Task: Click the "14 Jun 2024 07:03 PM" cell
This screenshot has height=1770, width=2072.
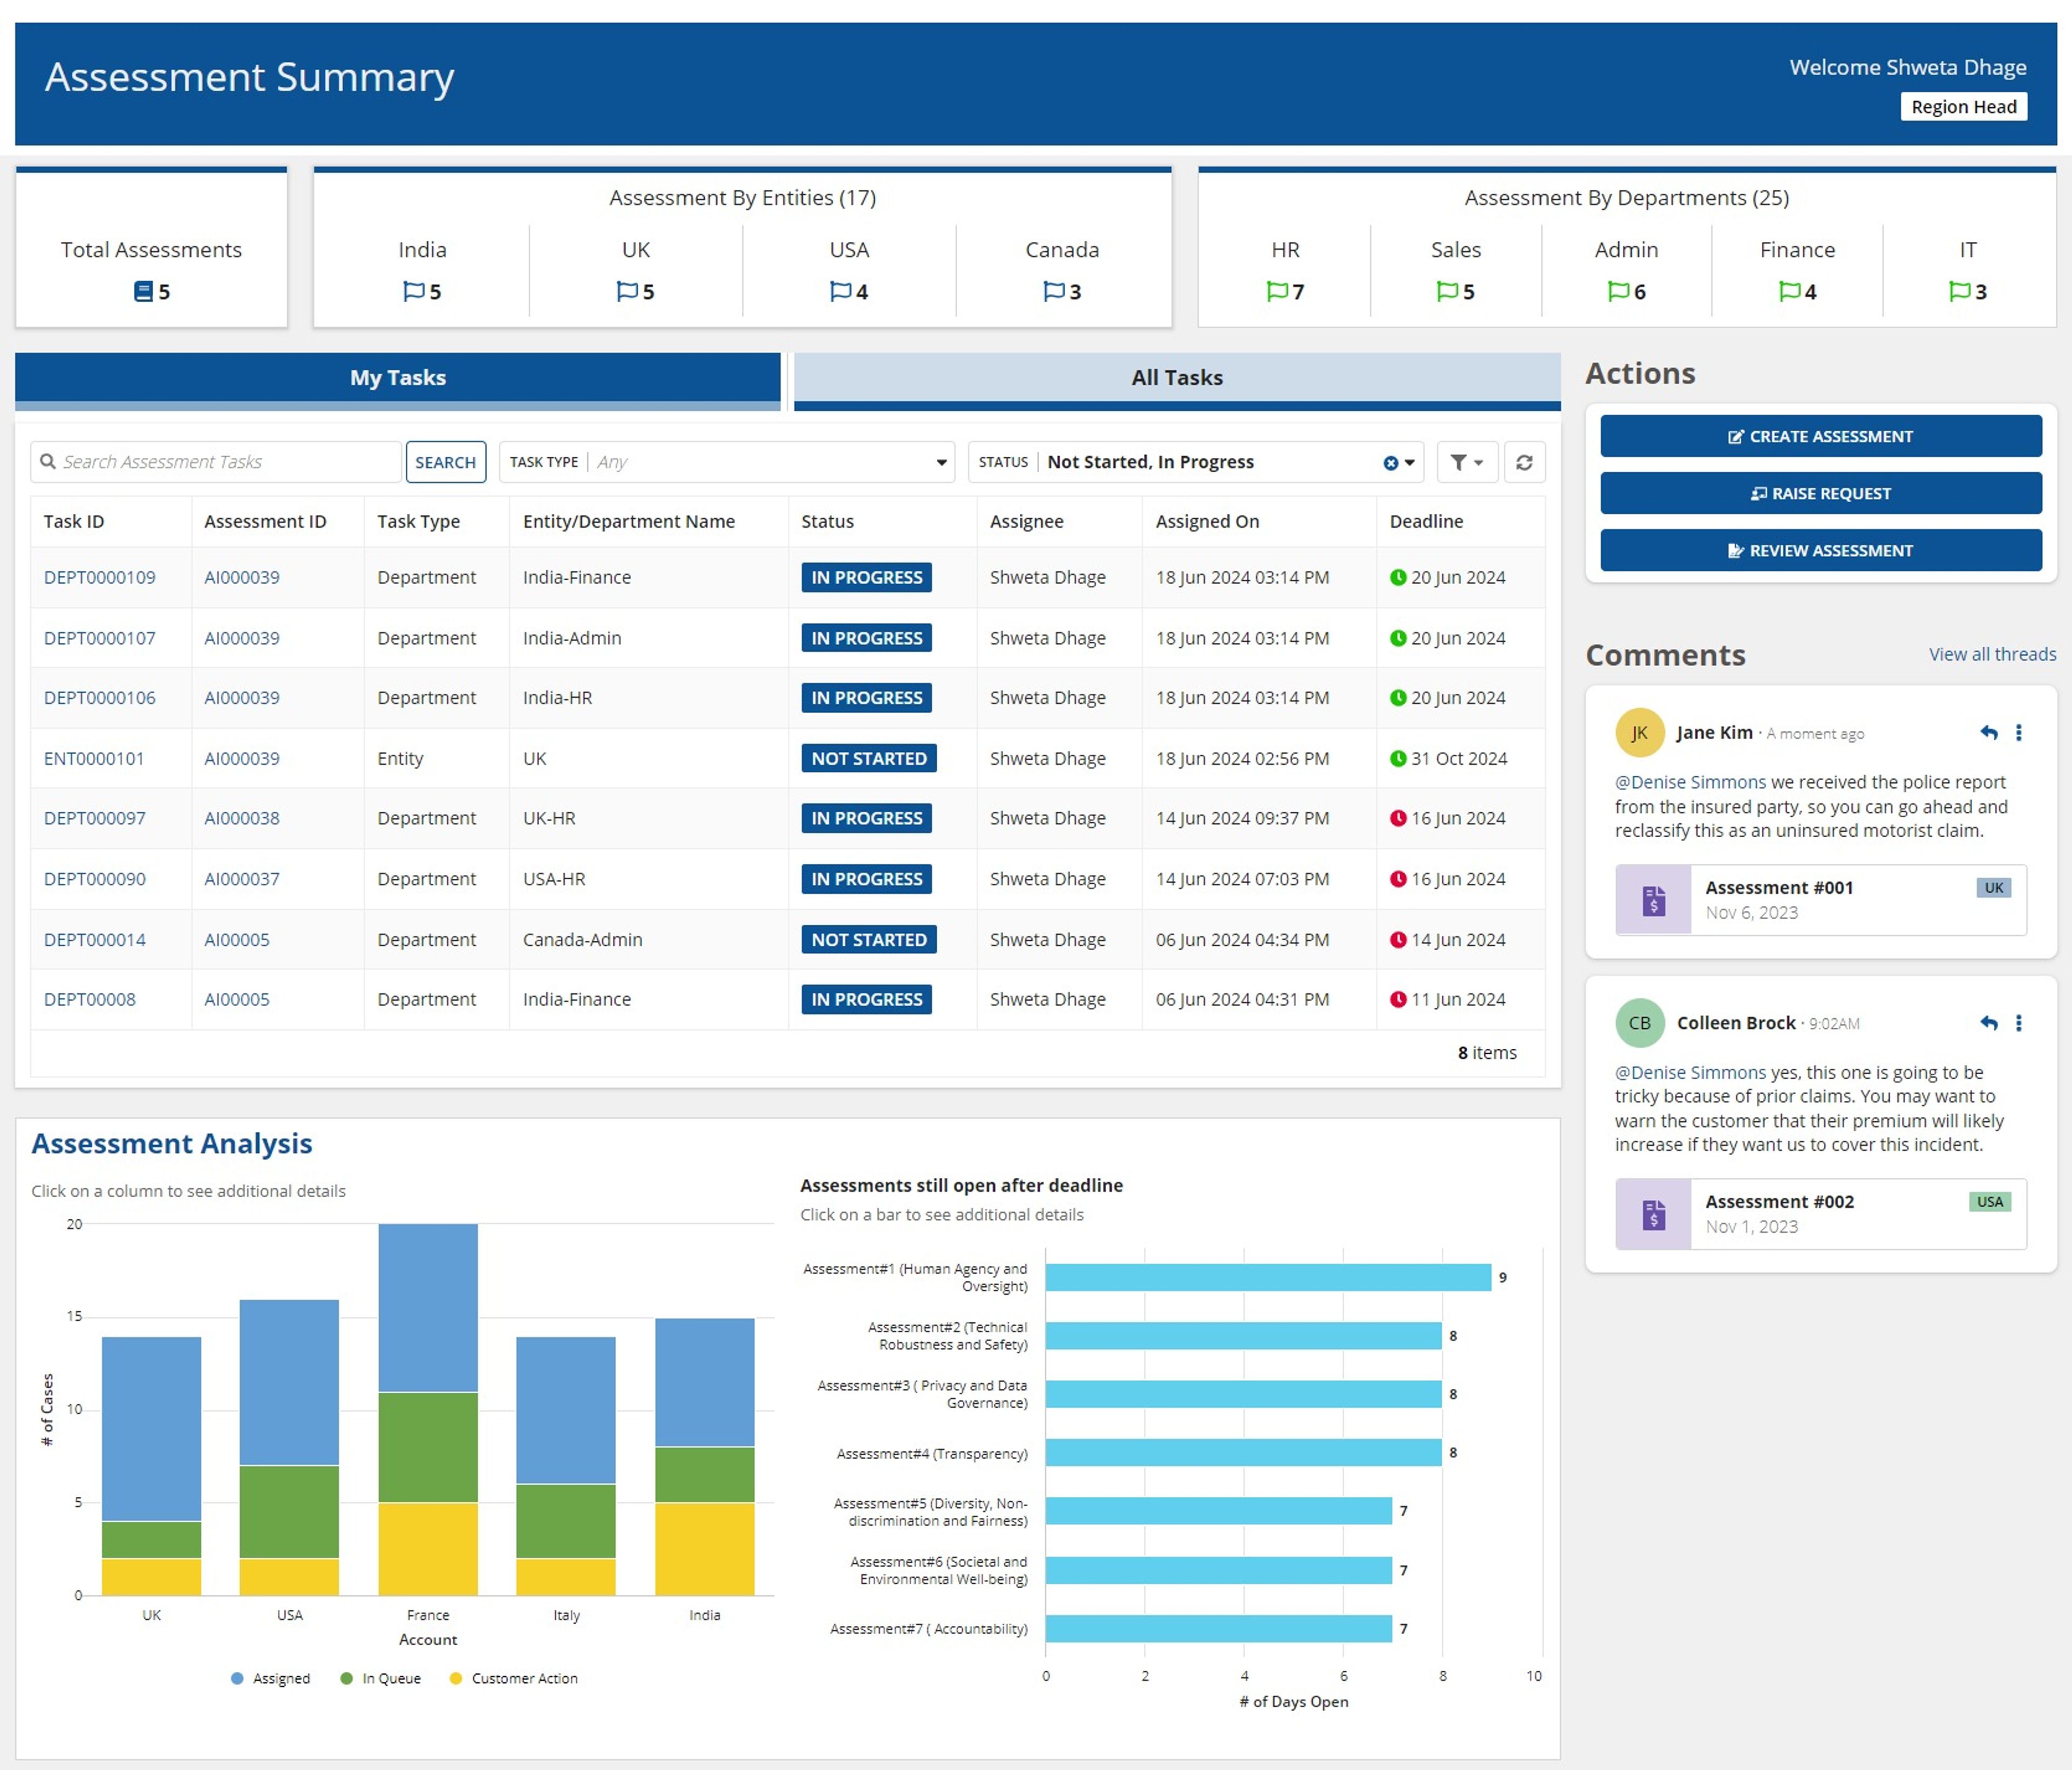Action: pyautogui.click(x=1243, y=879)
